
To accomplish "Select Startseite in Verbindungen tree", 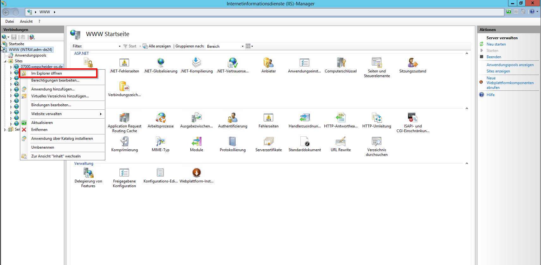I will 16,44.
